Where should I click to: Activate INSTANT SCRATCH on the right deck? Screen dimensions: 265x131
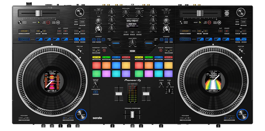coord(185,39)
